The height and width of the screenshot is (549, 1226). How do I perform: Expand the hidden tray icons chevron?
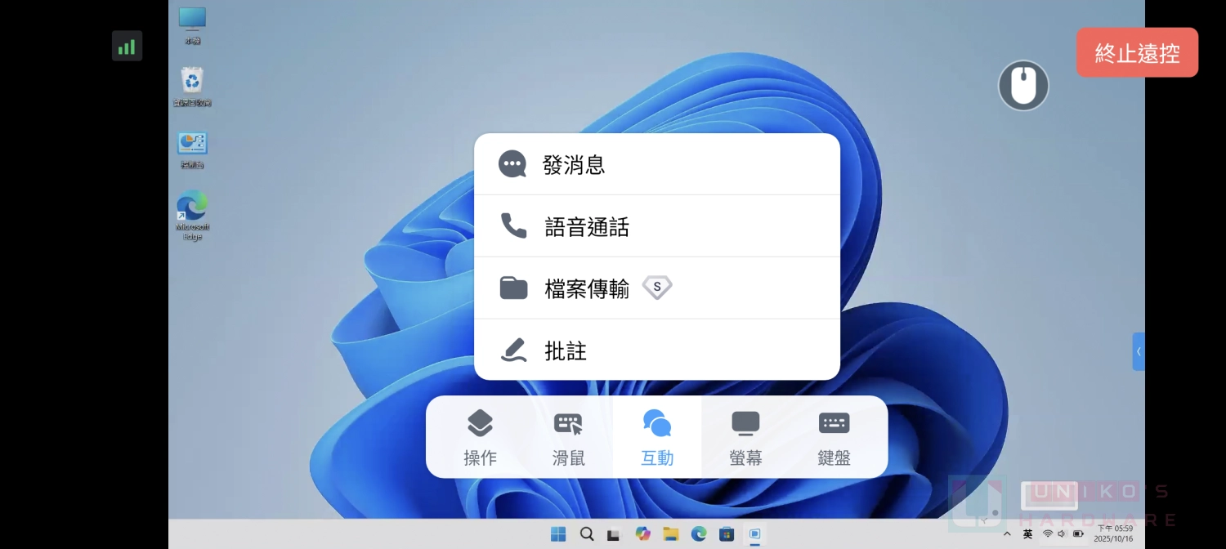1007,533
